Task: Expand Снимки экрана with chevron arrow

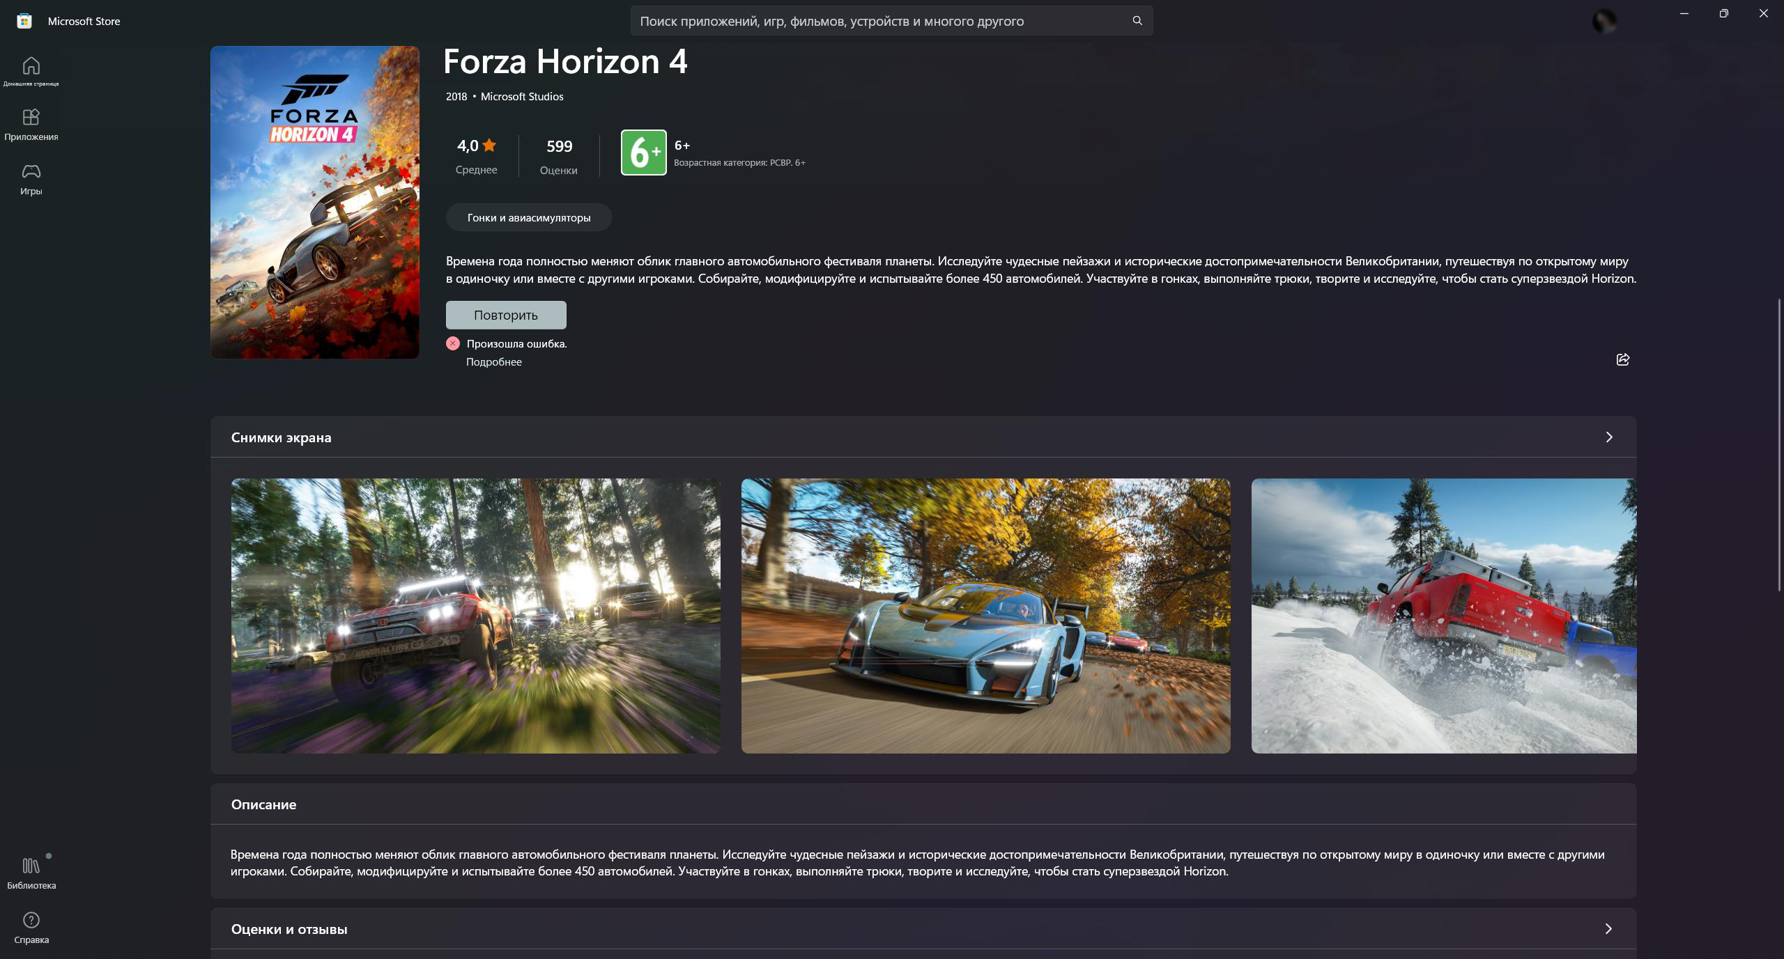Action: [1608, 437]
